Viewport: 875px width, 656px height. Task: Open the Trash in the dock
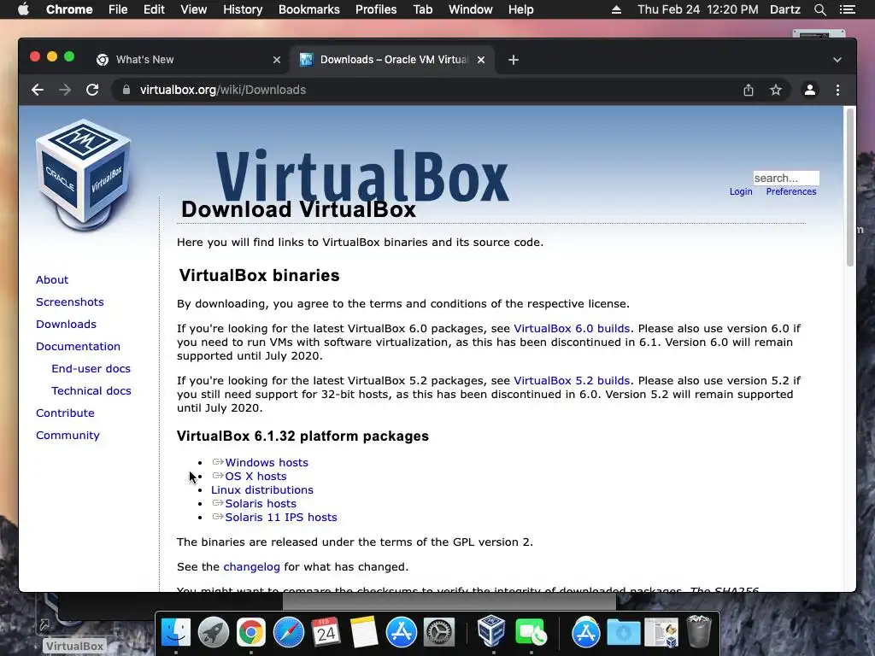tap(699, 631)
